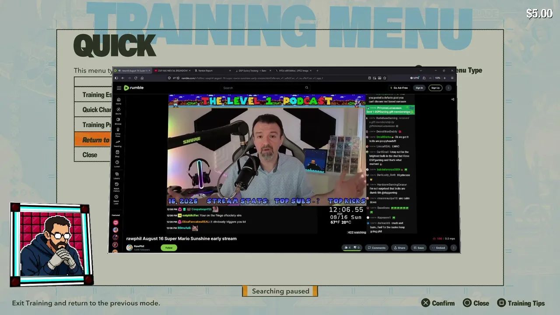Viewport: 560px width, 315px height.
Task: Open Shop in the Rumble sidebar
Action: tap(117, 154)
